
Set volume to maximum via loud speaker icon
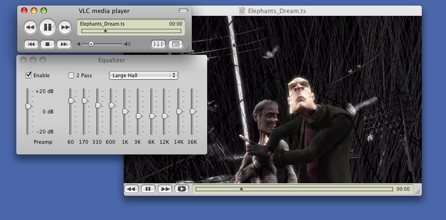tap(127, 44)
